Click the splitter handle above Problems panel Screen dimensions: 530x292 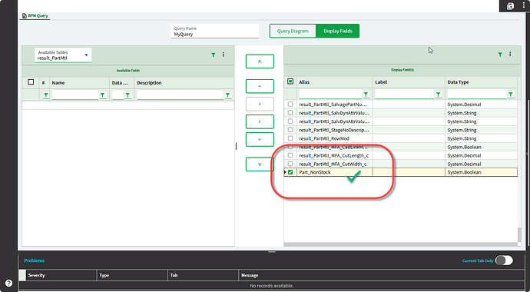pos(272,252)
